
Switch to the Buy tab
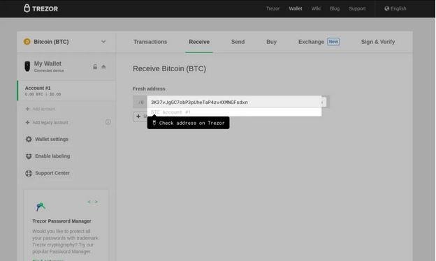[x=271, y=42]
